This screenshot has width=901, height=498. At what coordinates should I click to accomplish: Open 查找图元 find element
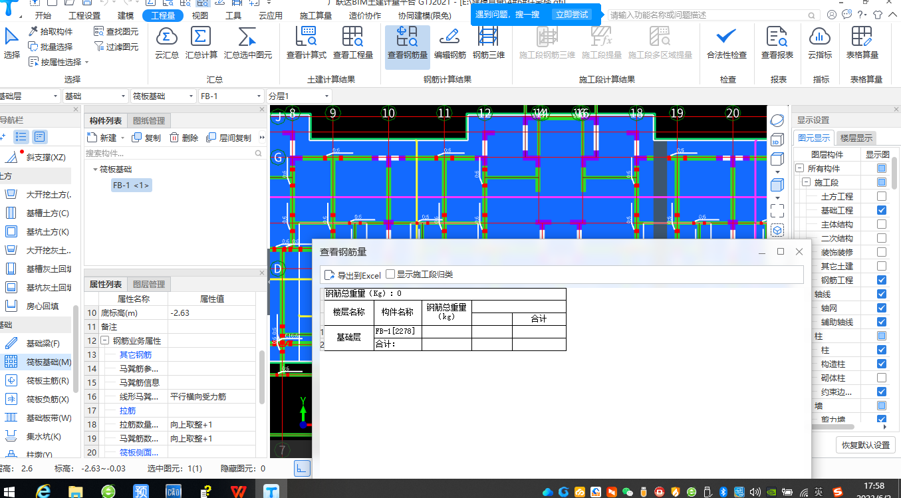pyautogui.click(x=116, y=31)
